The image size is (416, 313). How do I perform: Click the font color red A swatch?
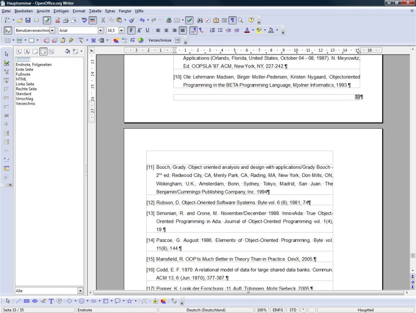coord(247,30)
